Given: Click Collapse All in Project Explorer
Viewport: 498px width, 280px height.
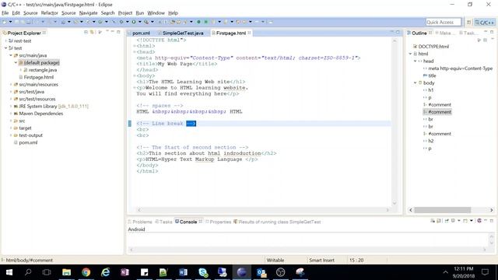Looking at the screenshot, I should point(86,33).
